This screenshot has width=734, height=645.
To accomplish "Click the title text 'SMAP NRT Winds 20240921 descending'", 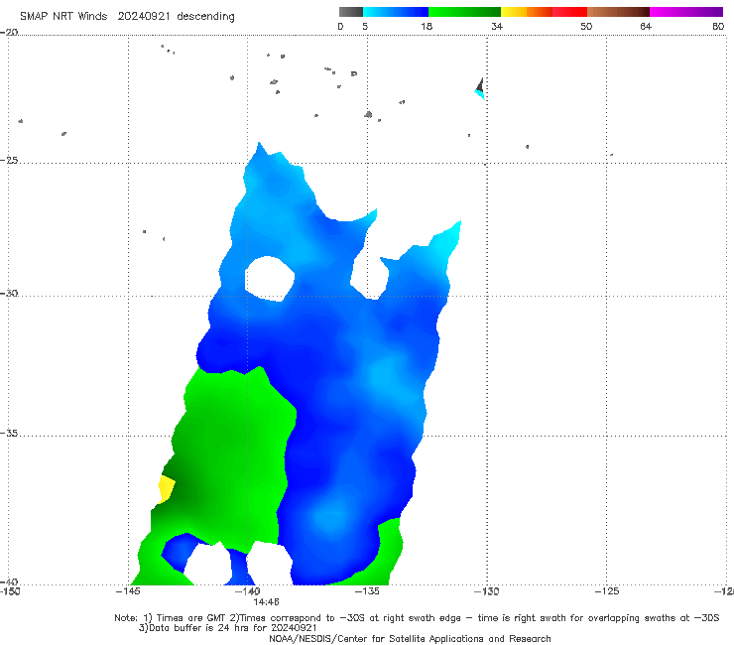I will pos(127,16).
